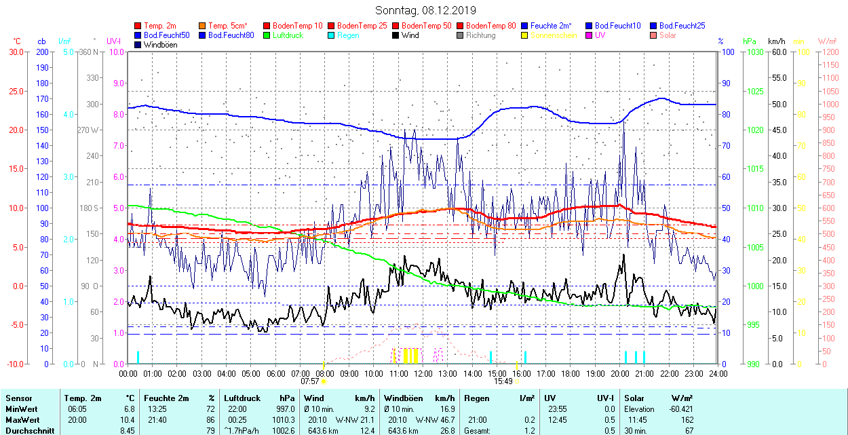Screen dimensions: 848x435
Task: Toggle the BodenTemp 80 legend entry
Action: pos(491,26)
